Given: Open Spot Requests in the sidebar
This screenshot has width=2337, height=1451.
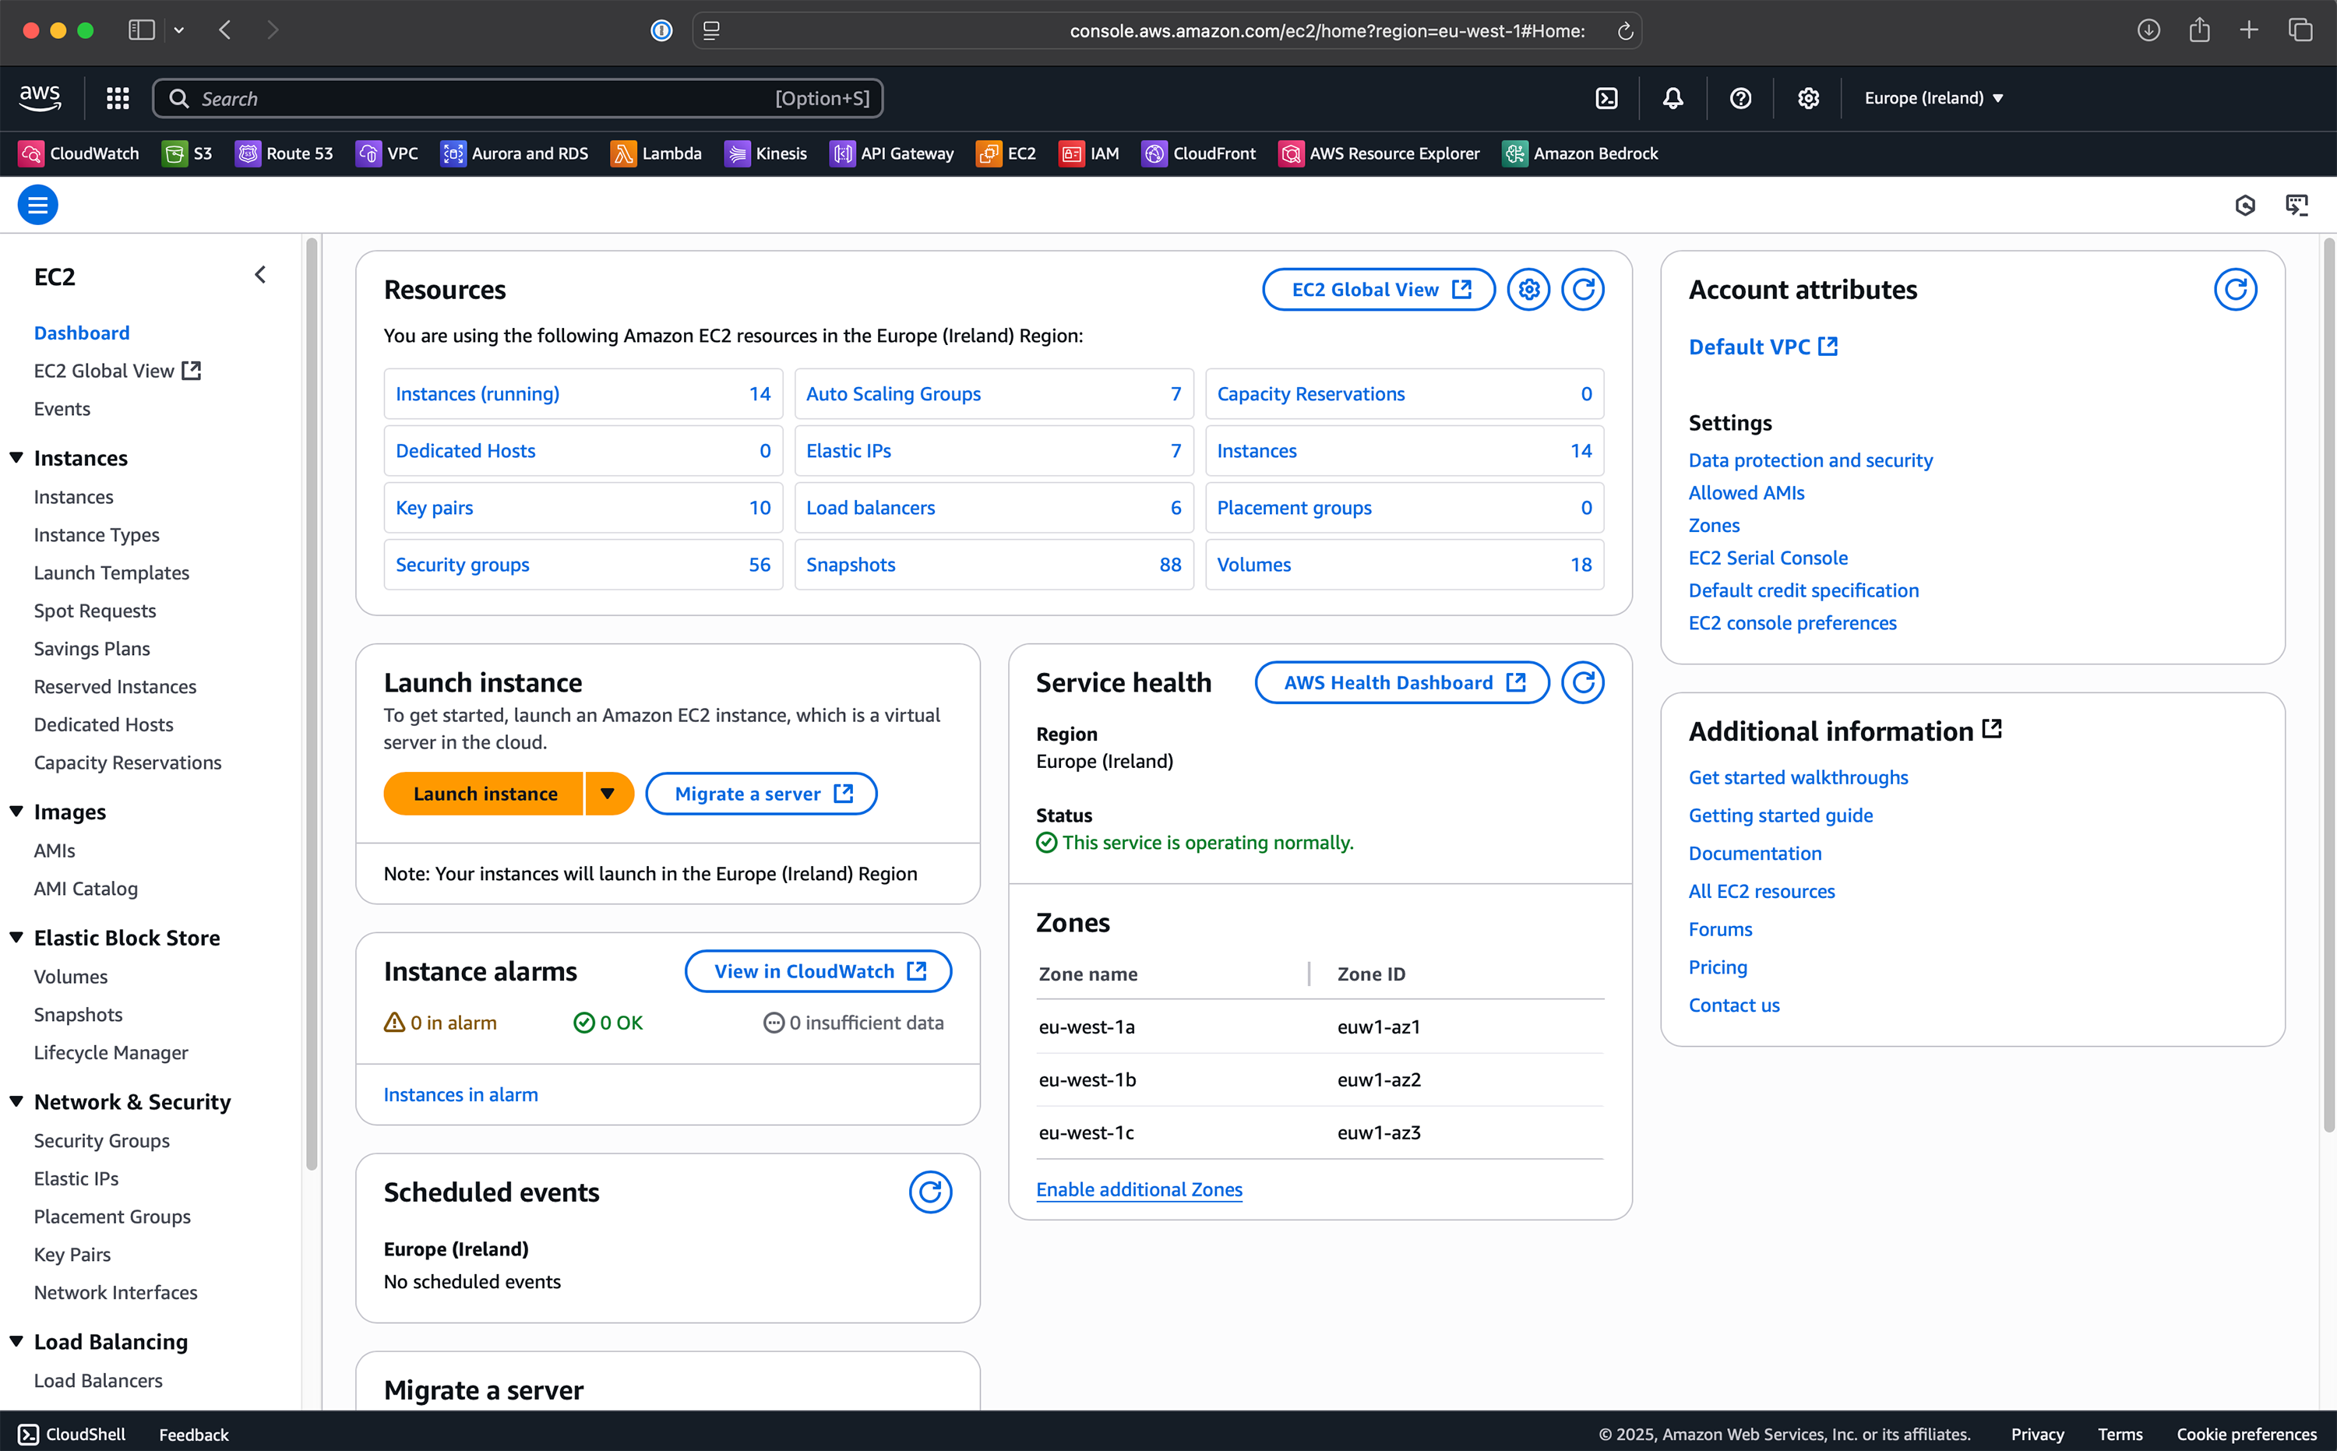Looking at the screenshot, I should click(x=95, y=611).
